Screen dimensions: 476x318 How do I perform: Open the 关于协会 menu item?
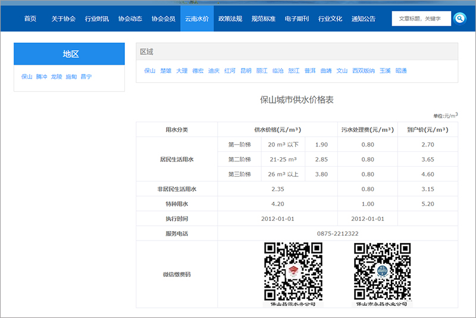point(64,18)
